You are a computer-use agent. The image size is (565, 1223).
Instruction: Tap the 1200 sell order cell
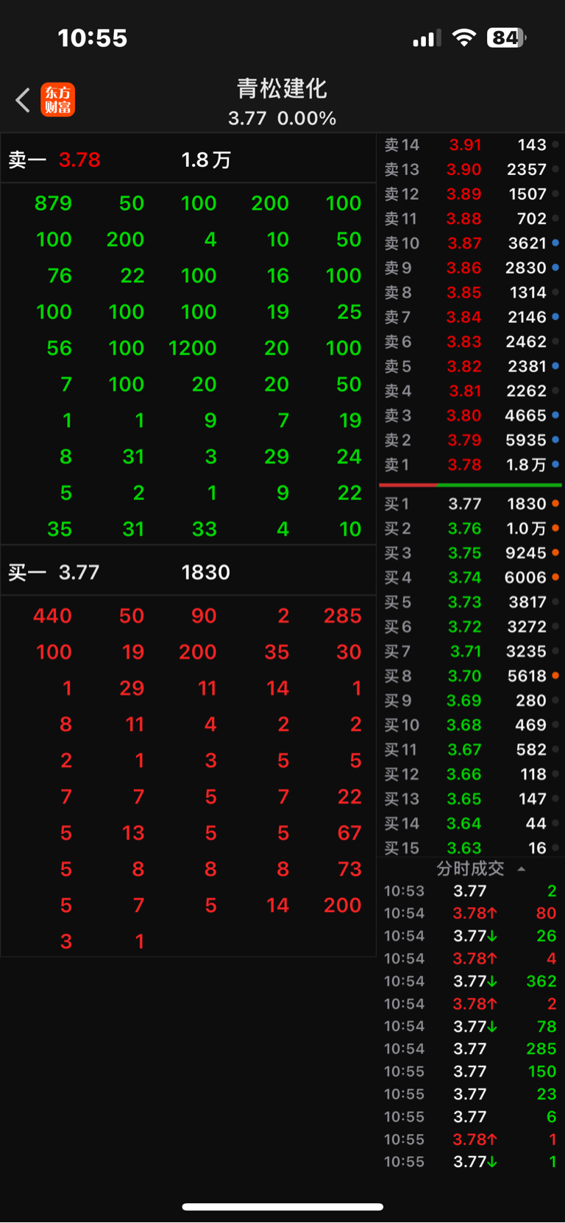pos(193,348)
